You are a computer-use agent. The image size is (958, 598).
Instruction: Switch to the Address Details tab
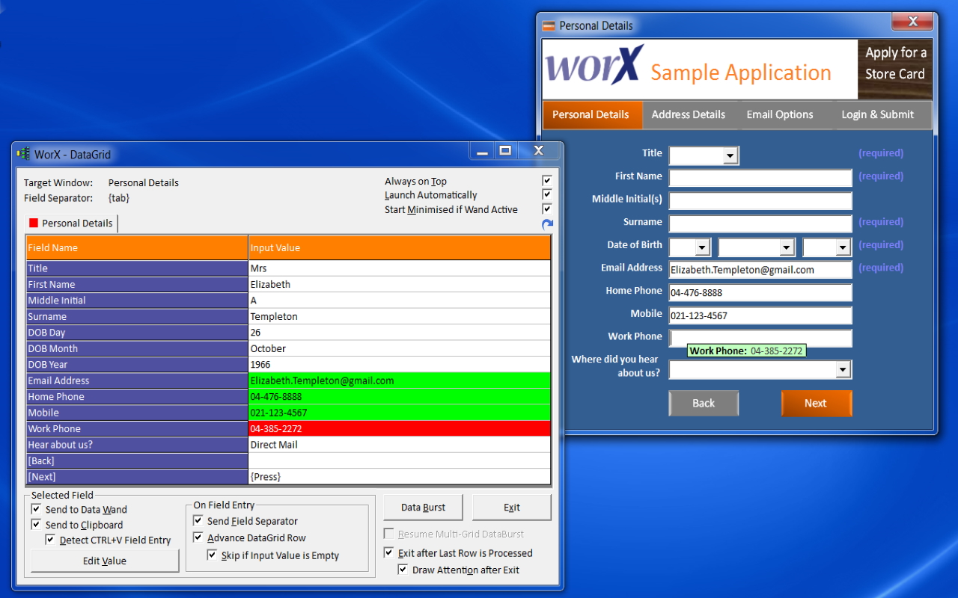pyautogui.click(x=688, y=114)
